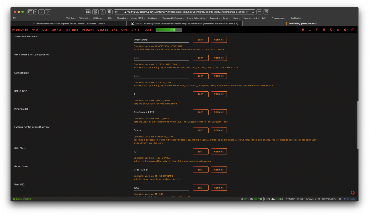Show the tab overview icon
Screen dimensions: 369x215
pyautogui.click(x=266, y=12)
